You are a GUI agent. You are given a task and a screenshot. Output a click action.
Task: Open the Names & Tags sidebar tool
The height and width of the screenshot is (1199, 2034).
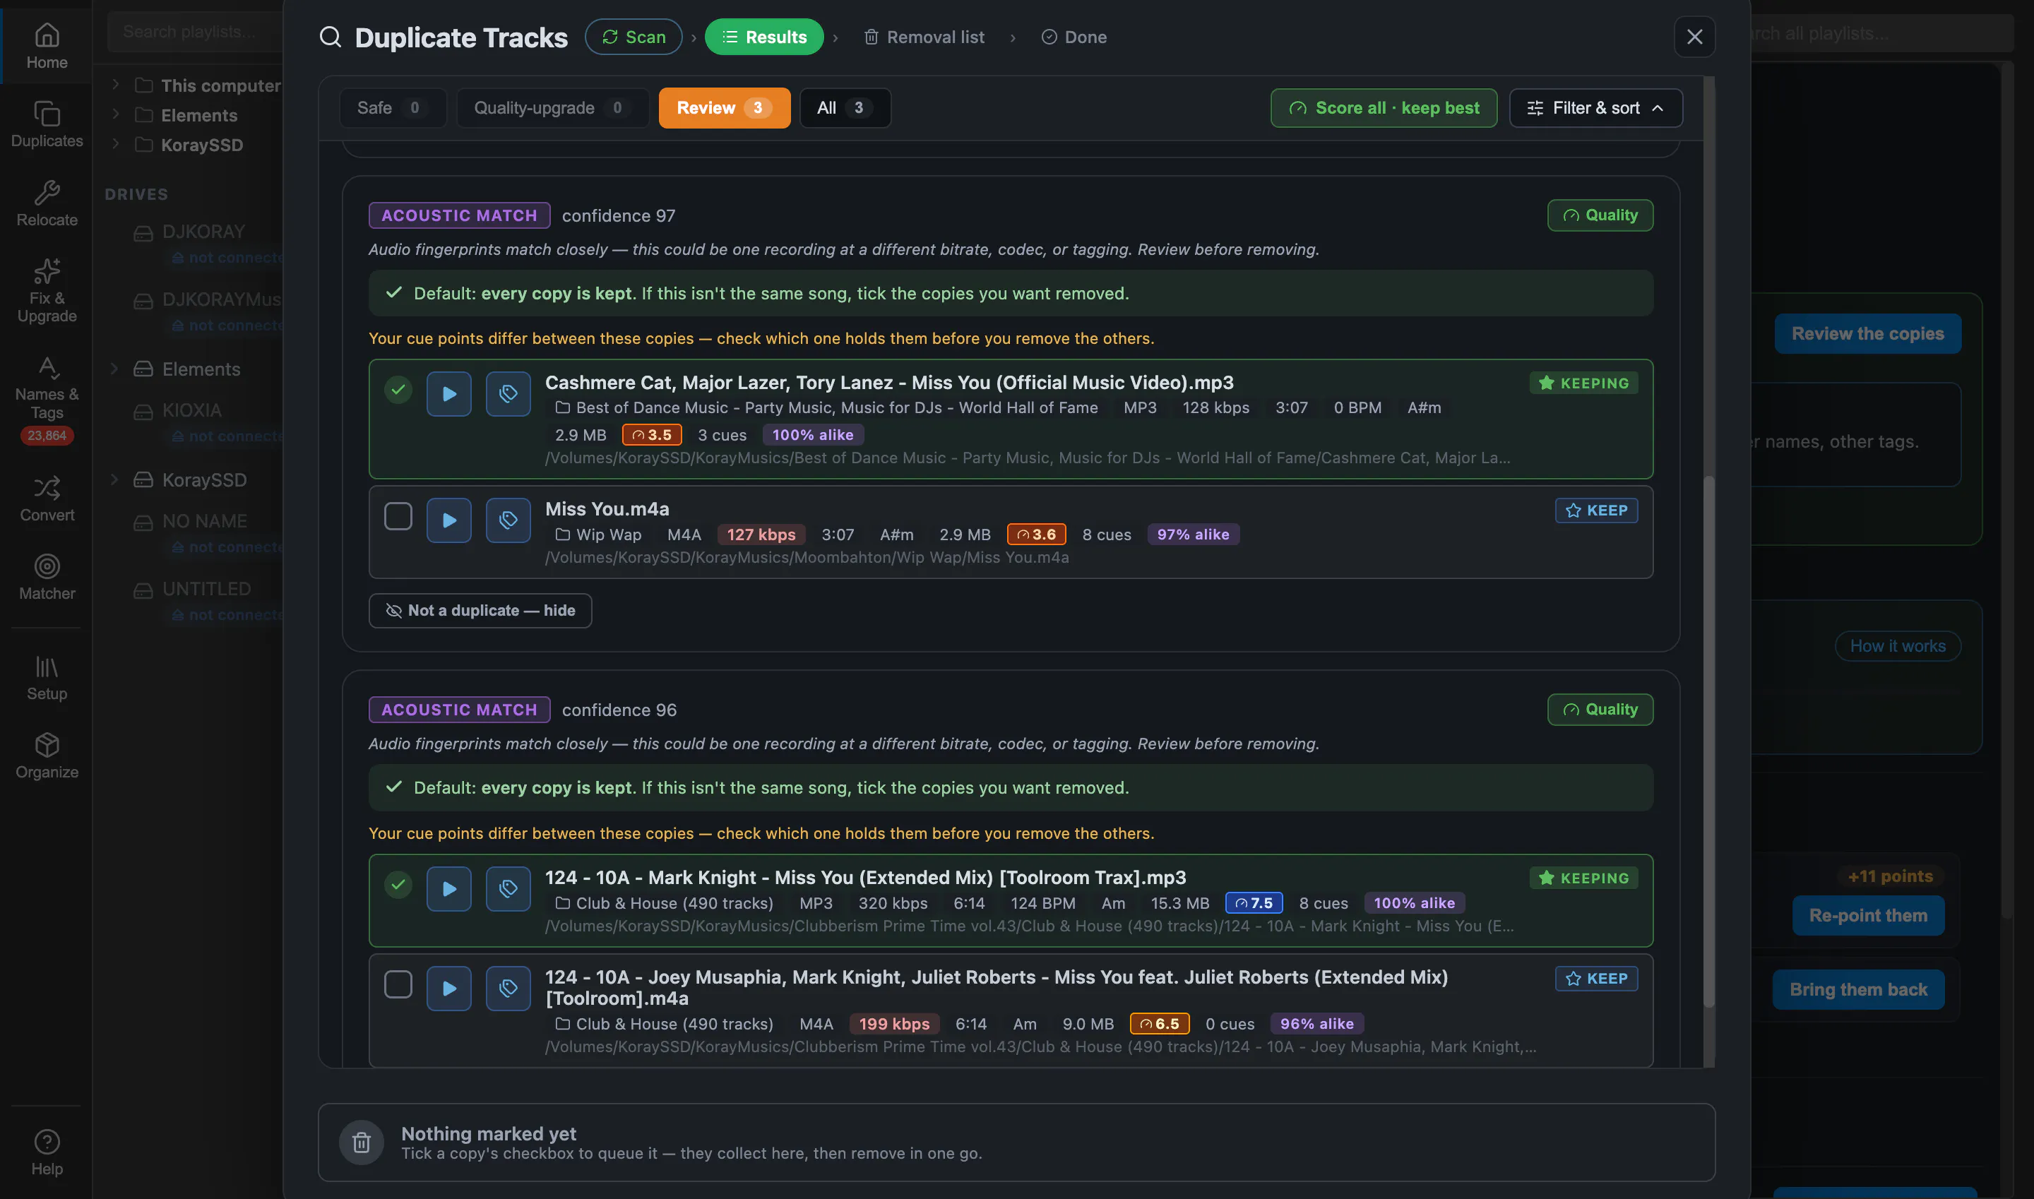point(46,400)
